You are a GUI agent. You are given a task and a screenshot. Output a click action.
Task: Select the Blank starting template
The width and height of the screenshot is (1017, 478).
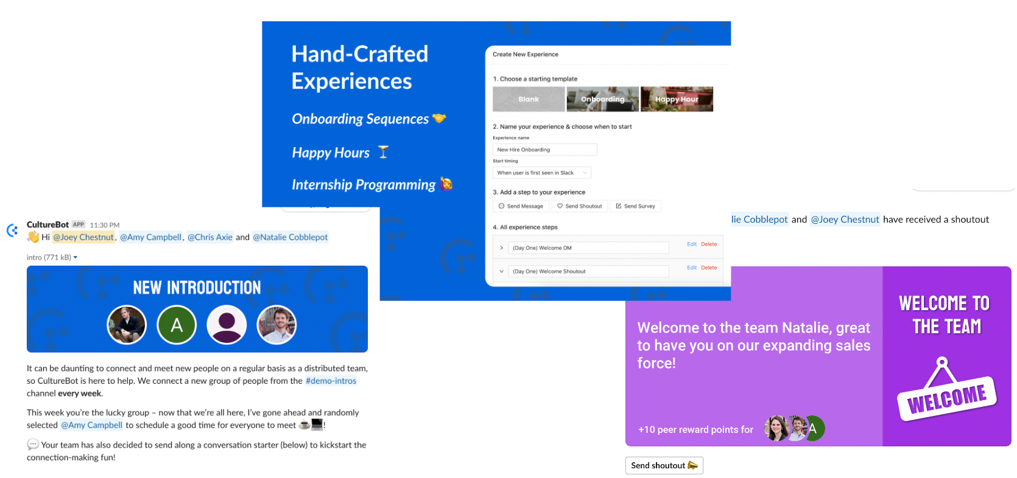tap(529, 99)
